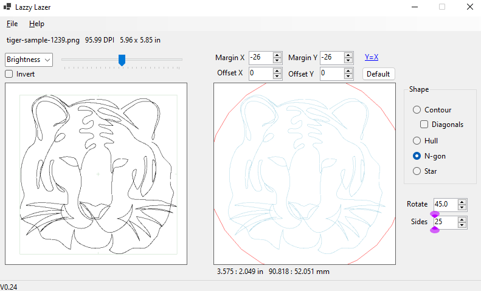481x291 pixels.
Task: Open the Brightness dropdown
Action: pos(29,60)
